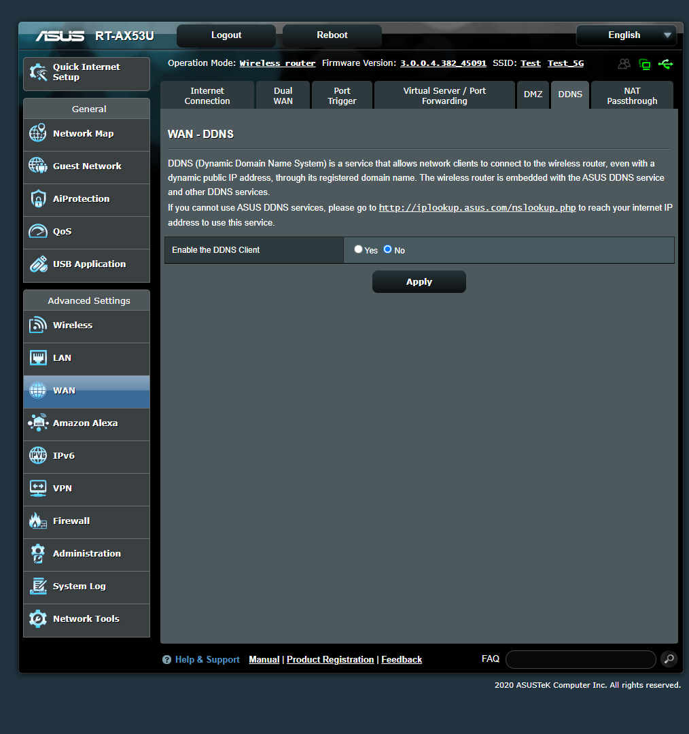Open the English language dropdown

coord(626,35)
